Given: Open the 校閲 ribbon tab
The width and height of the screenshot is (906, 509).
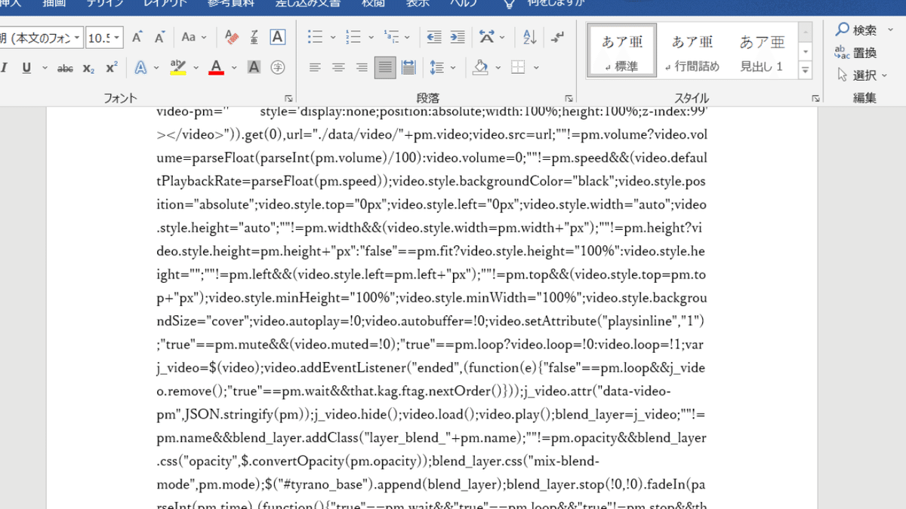Looking at the screenshot, I should coord(373,4).
